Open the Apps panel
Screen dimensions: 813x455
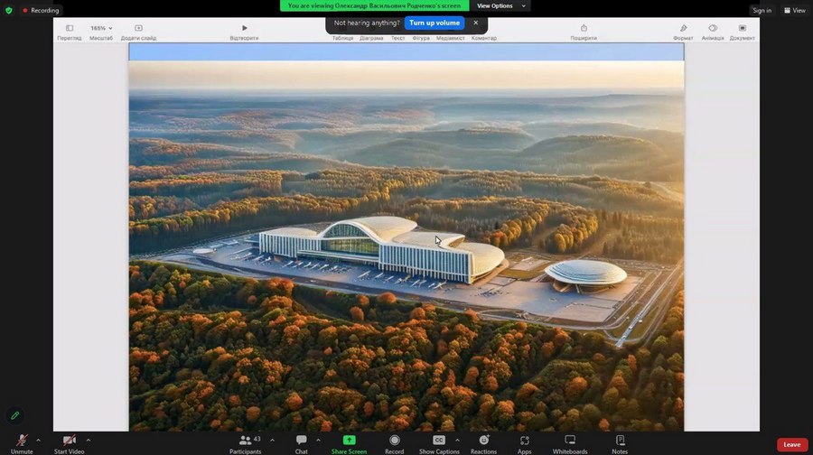tap(524, 441)
